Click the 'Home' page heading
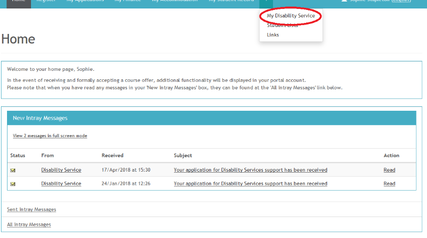Image resolution: width=427 pixels, height=238 pixels. click(18, 39)
